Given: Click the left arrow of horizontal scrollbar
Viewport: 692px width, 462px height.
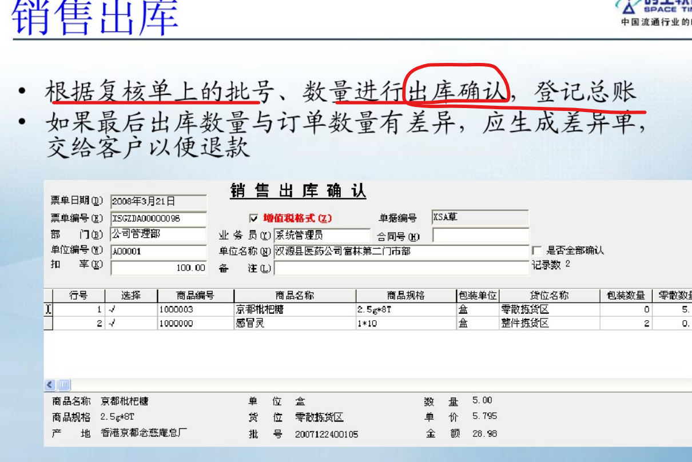Looking at the screenshot, I should [50, 385].
